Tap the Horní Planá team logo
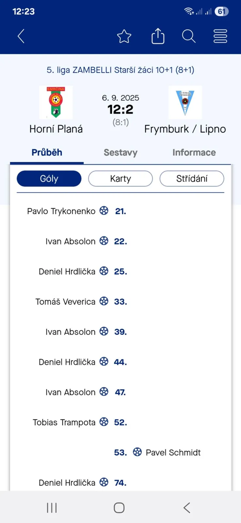The image size is (241, 523). [56, 102]
